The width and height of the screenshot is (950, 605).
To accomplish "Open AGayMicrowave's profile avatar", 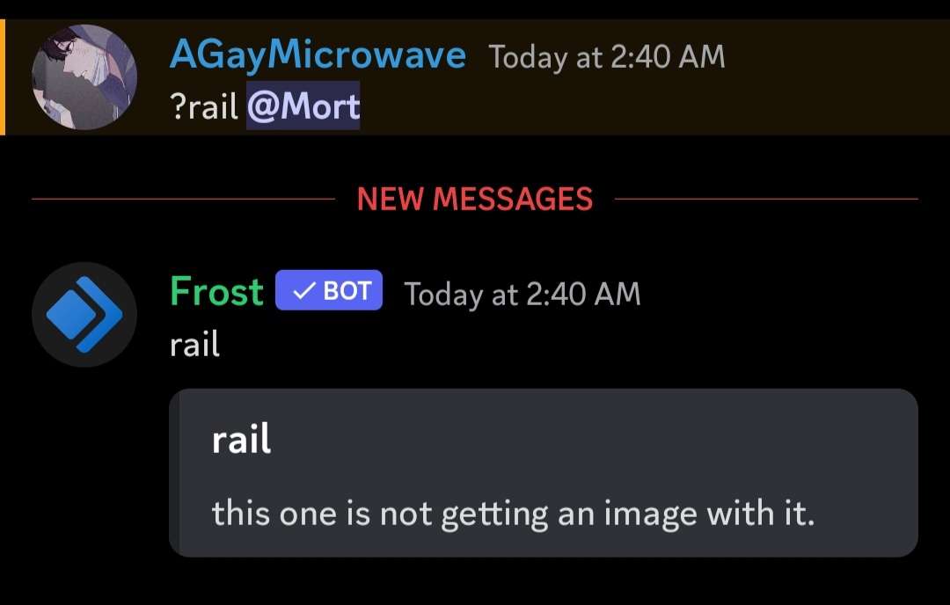I will (x=84, y=77).
